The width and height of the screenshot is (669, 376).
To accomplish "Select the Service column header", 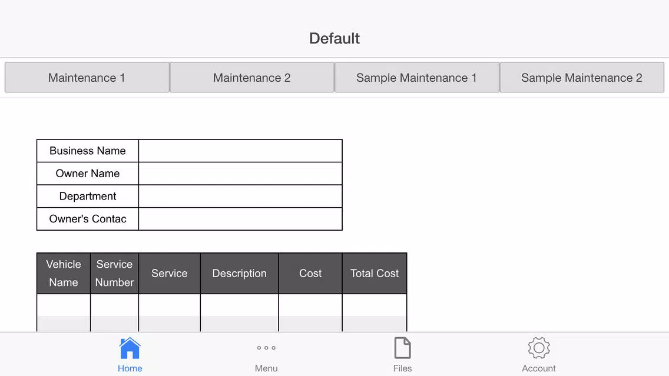I will coord(170,274).
